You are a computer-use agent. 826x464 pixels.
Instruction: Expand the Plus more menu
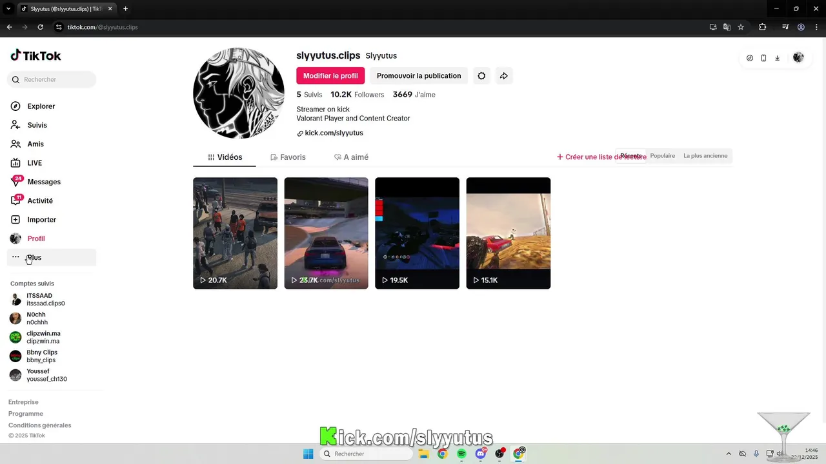click(52, 257)
